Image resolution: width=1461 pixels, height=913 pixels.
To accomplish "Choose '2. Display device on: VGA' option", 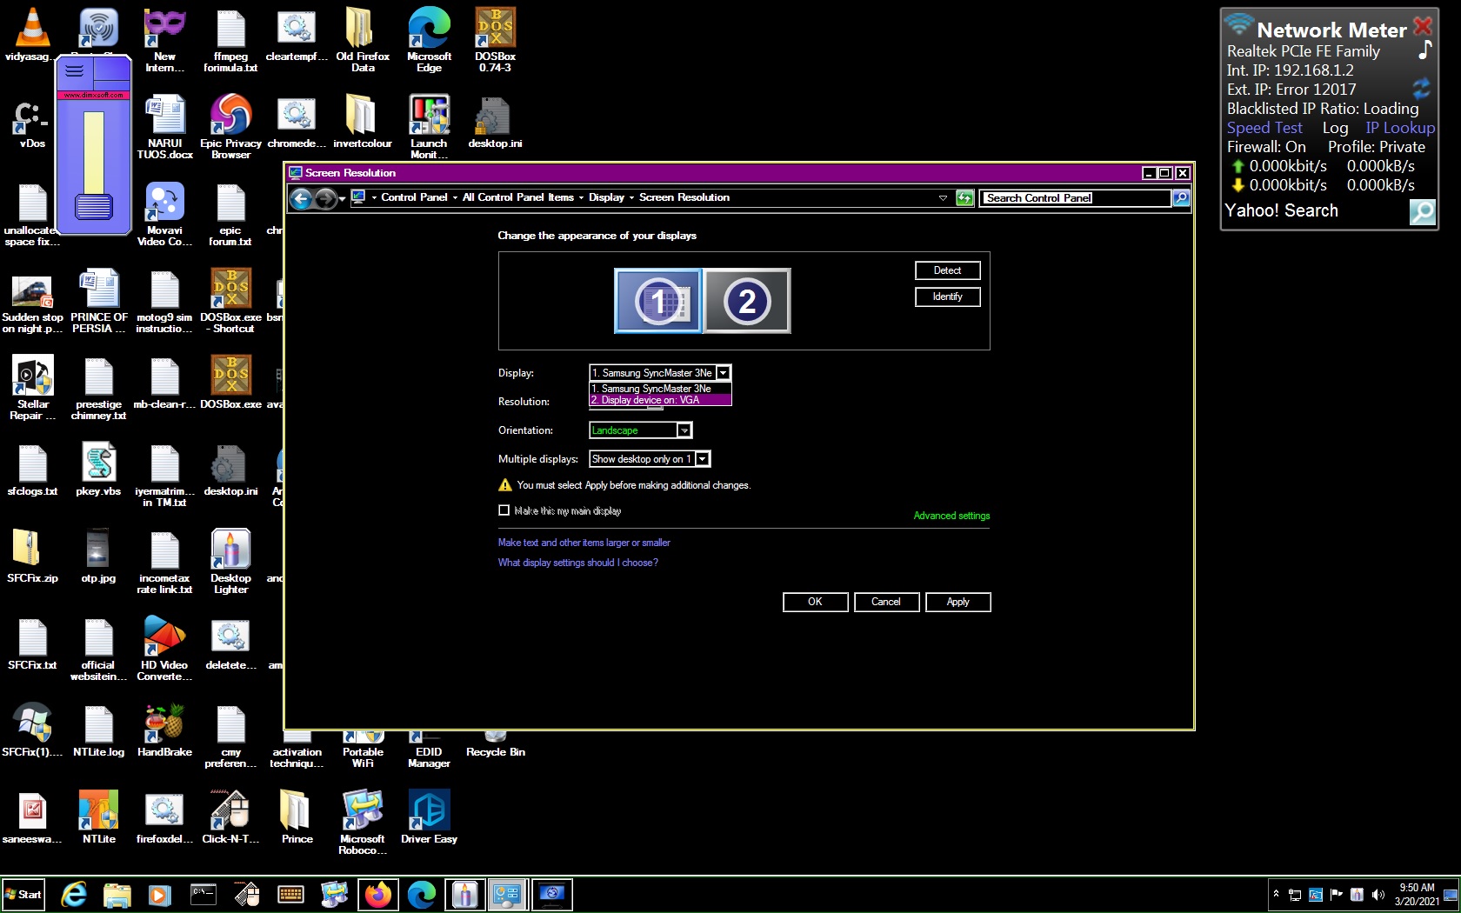I will point(660,400).
